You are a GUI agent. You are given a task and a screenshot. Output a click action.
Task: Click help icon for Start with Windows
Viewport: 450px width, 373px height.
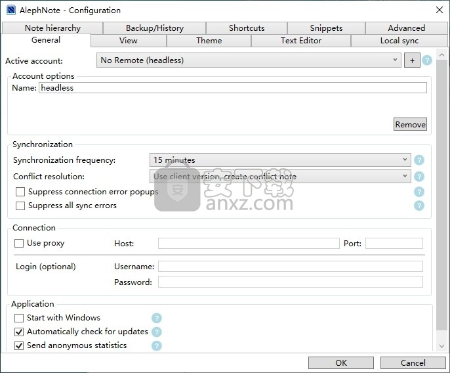click(157, 318)
